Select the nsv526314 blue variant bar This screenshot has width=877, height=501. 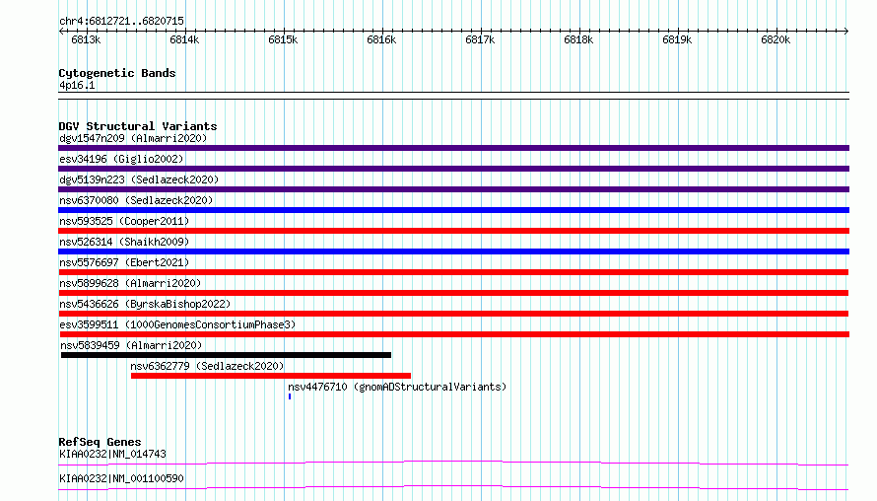pos(453,251)
